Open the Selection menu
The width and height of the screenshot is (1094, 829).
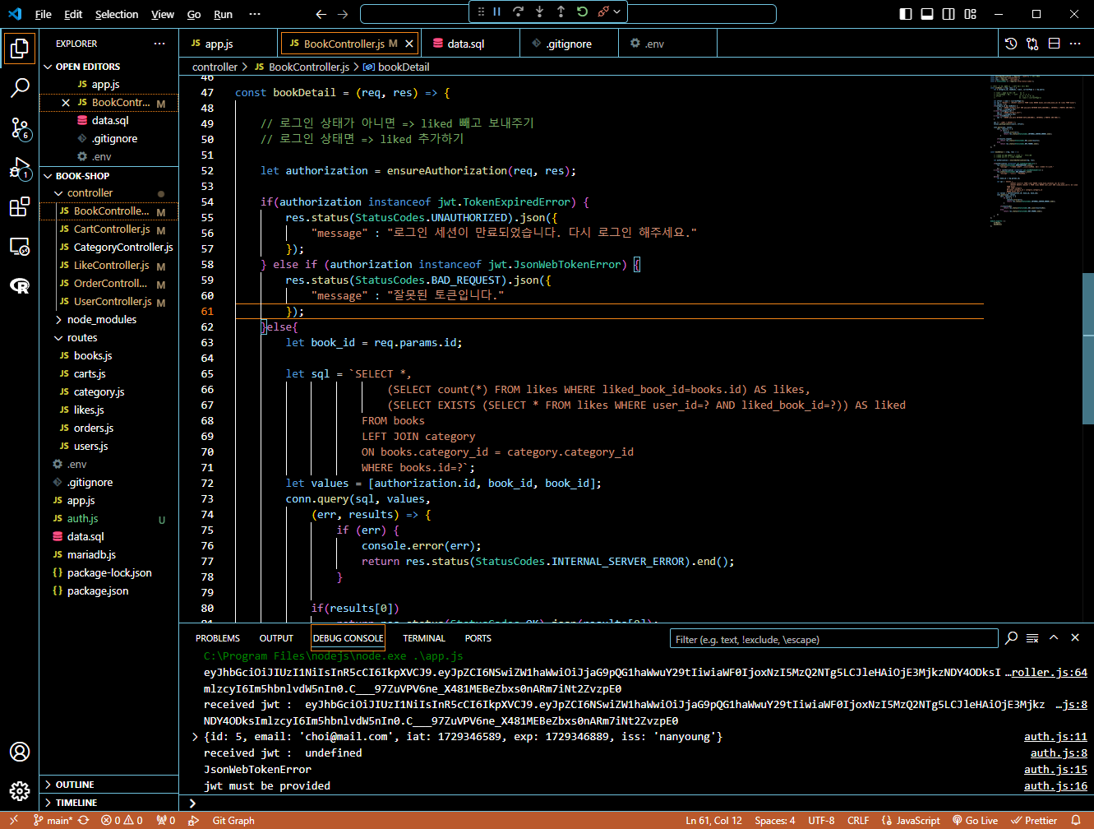117,14
